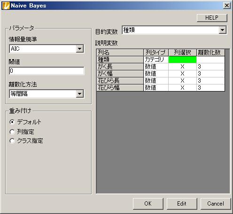Expand the 離散化方法 等間隔 dropdown

click(x=80, y=94)
